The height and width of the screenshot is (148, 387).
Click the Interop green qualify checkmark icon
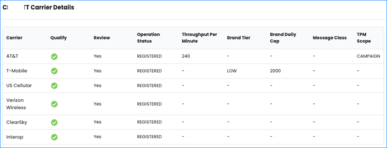click(54, 137)
